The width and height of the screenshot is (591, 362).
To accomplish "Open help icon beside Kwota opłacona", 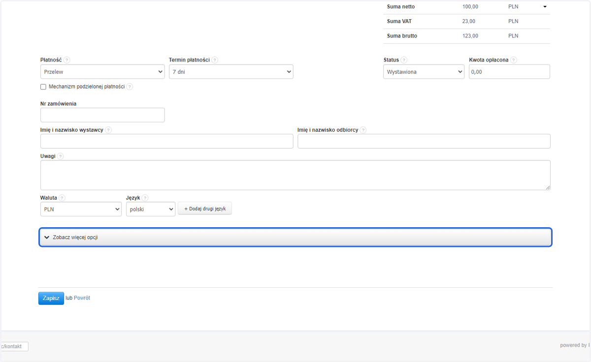I will click(x=514, y=60).
